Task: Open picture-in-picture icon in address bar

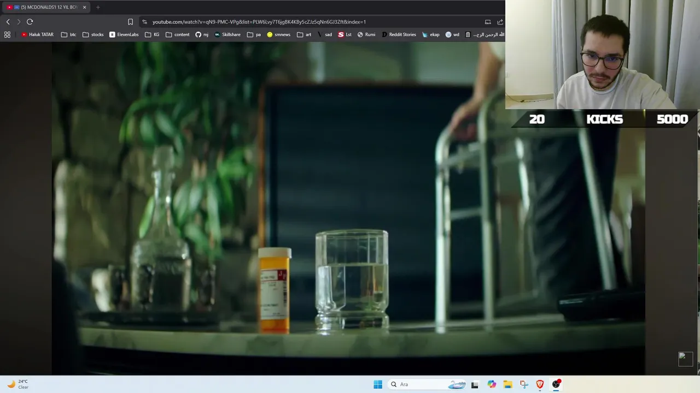Action: click(488, 22)
